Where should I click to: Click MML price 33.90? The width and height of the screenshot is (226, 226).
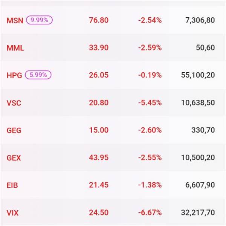point(99,48)
